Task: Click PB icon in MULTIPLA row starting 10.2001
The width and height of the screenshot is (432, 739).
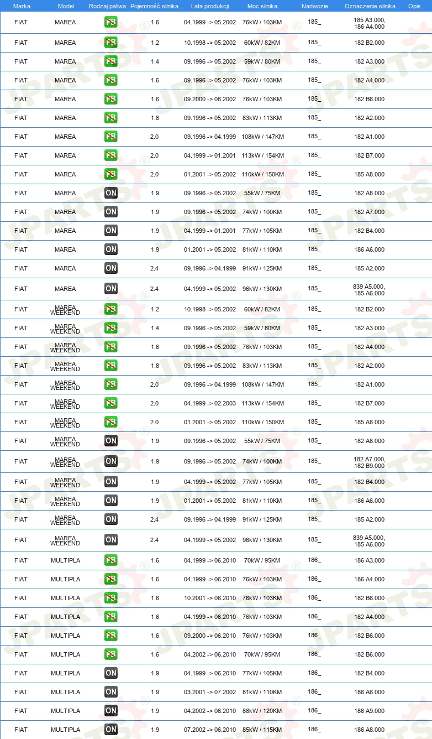Action: (x=111, y=598)
